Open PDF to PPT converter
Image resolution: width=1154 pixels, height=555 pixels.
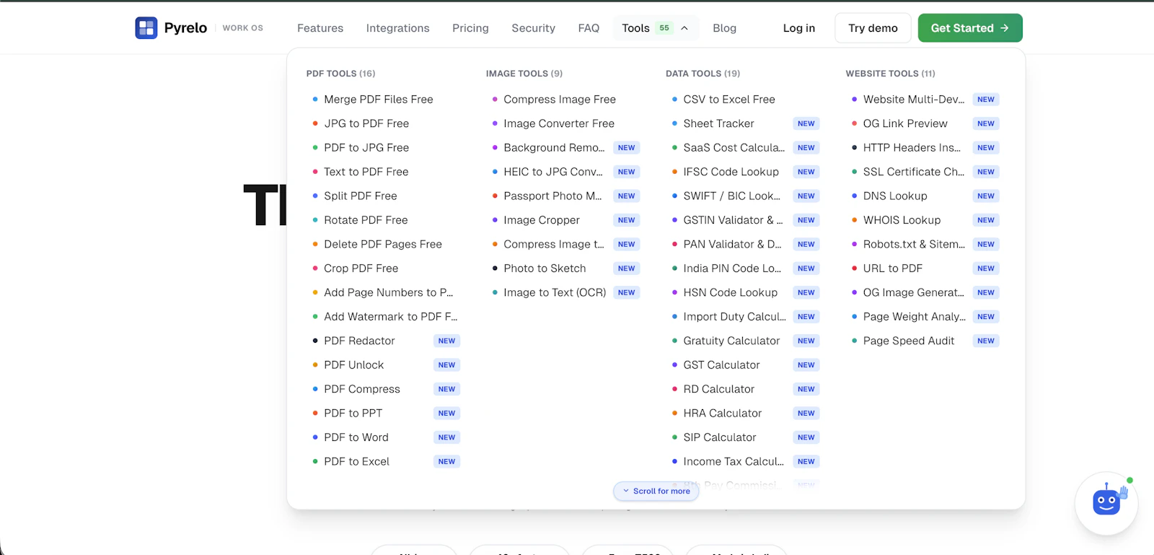click(353, 414)
